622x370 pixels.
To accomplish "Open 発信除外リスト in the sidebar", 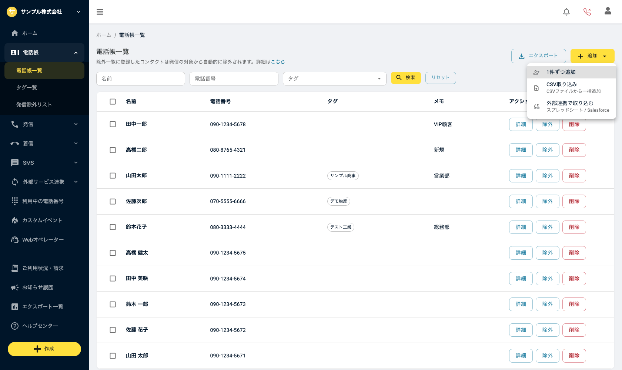I will pos(44,105).
